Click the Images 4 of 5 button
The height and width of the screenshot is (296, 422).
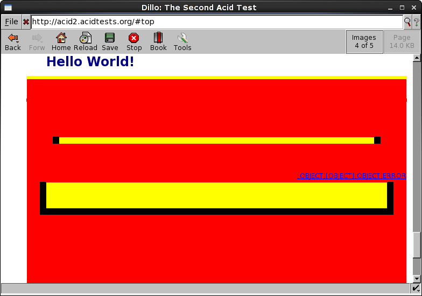364,41
